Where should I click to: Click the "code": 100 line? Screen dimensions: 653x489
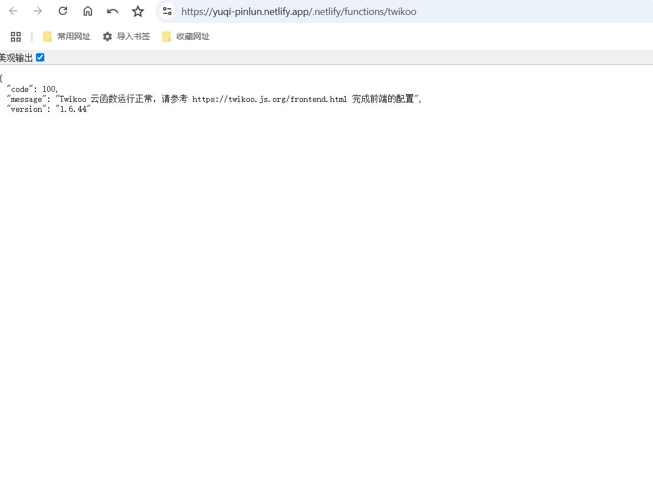pyautogui.click(x=33, y=89)
